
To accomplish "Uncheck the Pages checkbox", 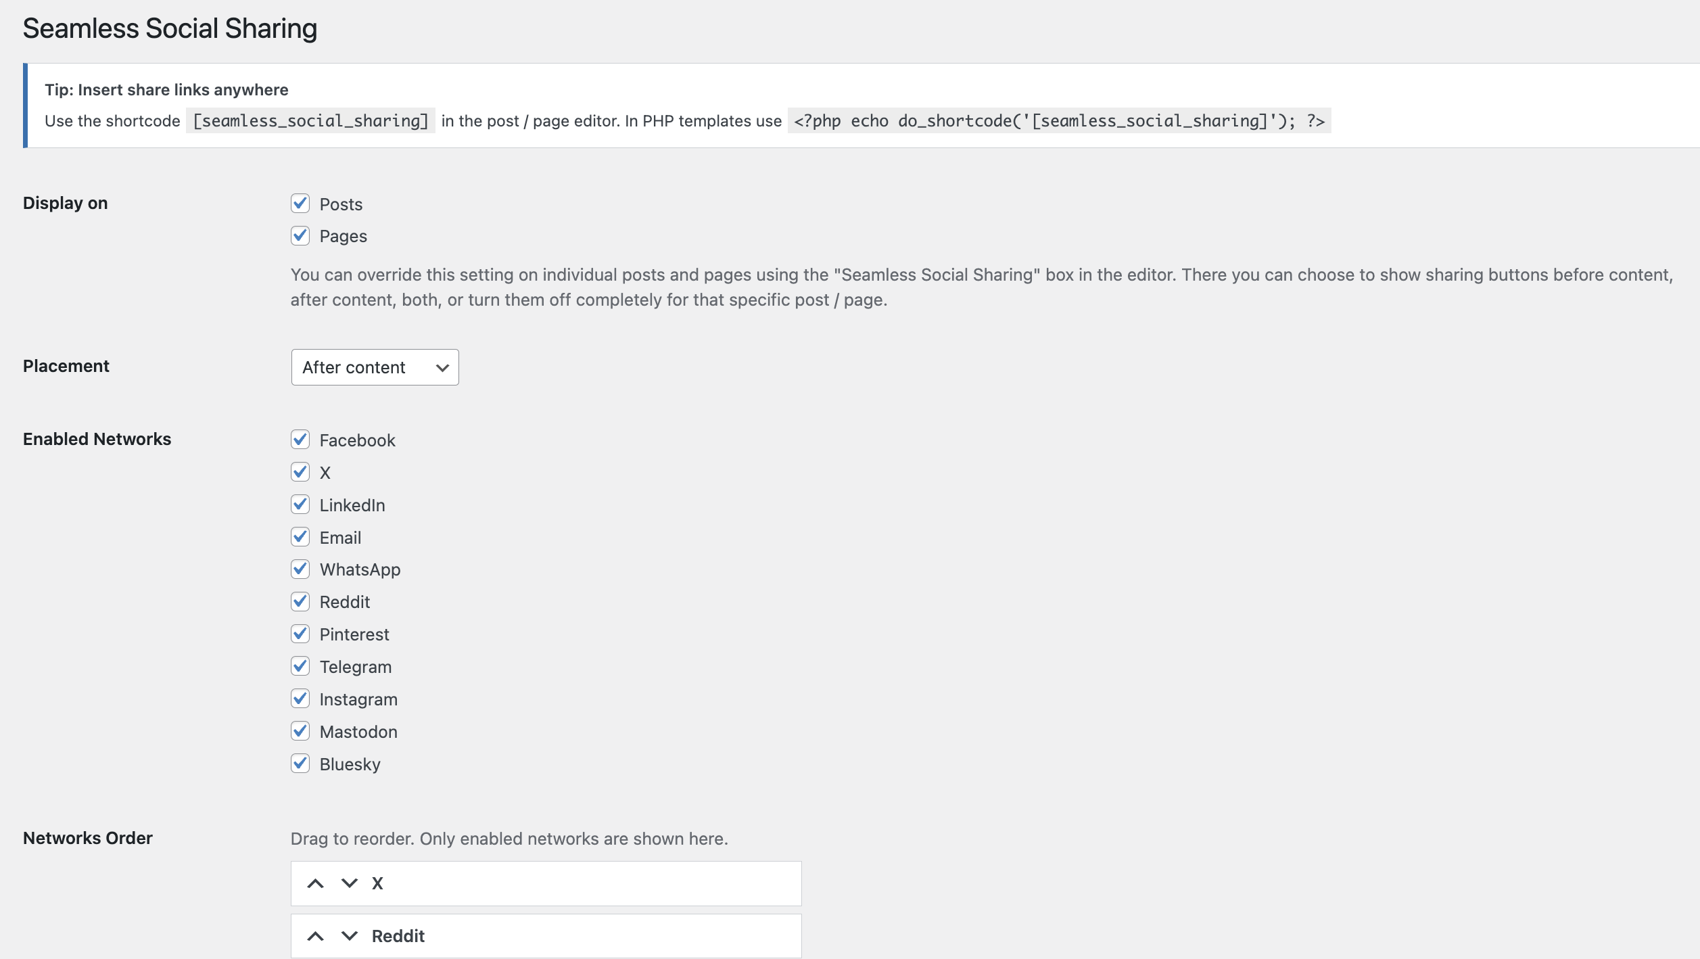I will tap(300, 235).
